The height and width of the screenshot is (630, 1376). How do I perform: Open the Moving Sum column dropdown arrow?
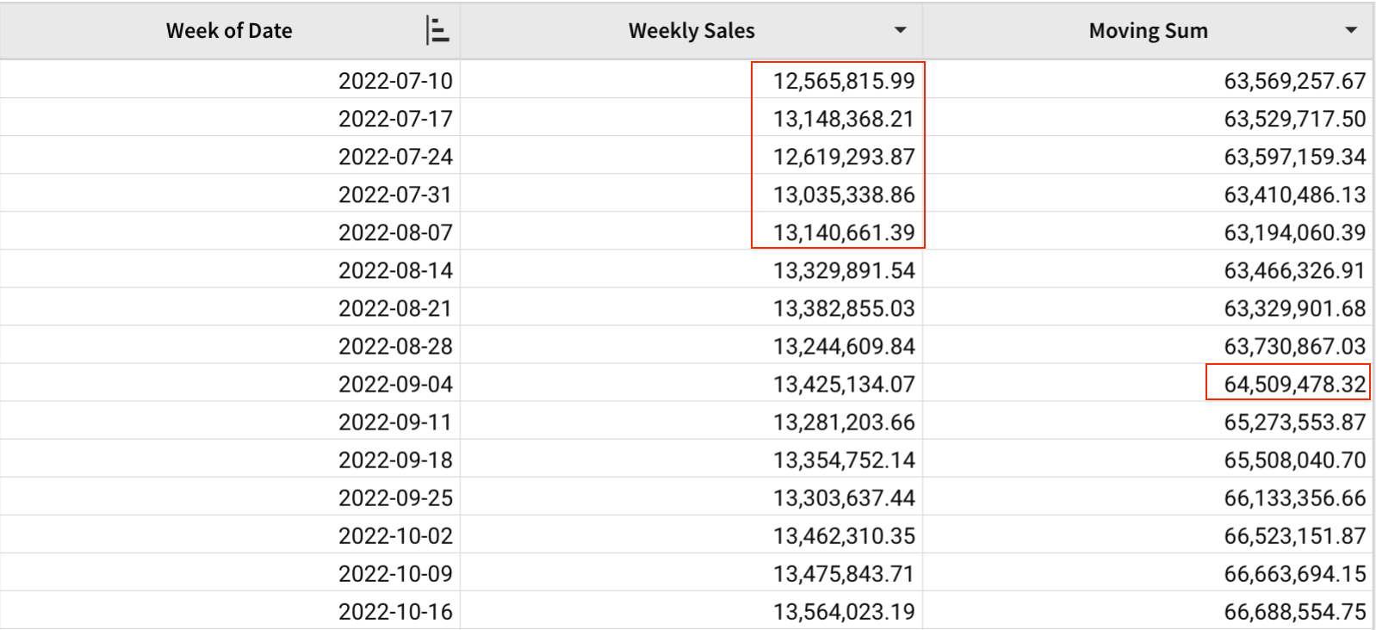[x=1351, y=31]
